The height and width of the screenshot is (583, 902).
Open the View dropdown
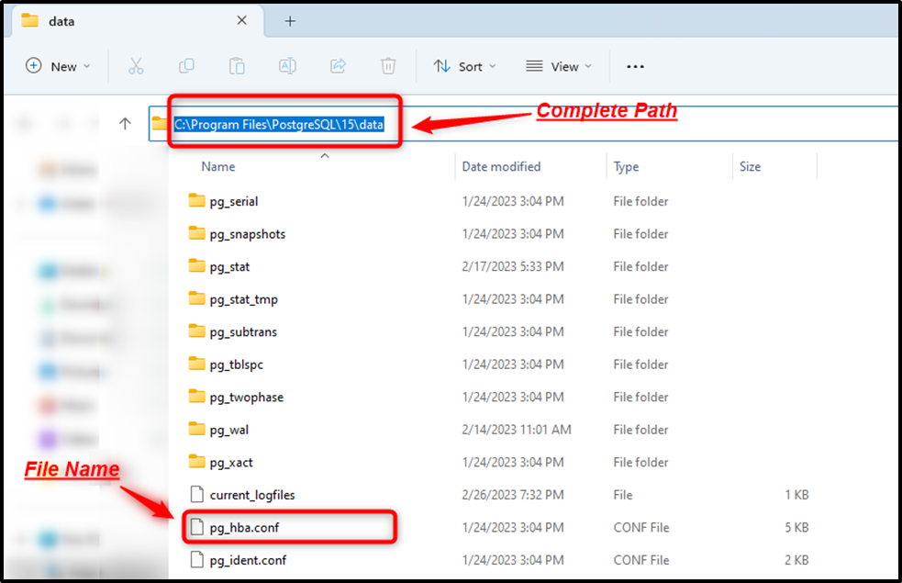(x=559, y=65)
